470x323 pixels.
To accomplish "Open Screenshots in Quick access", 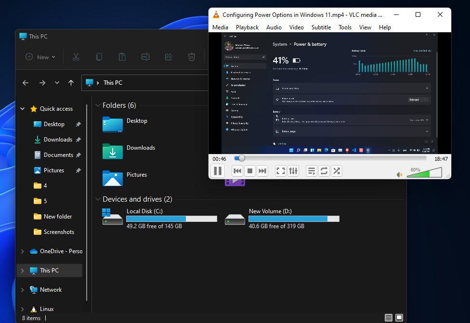I will pos(59,232).
